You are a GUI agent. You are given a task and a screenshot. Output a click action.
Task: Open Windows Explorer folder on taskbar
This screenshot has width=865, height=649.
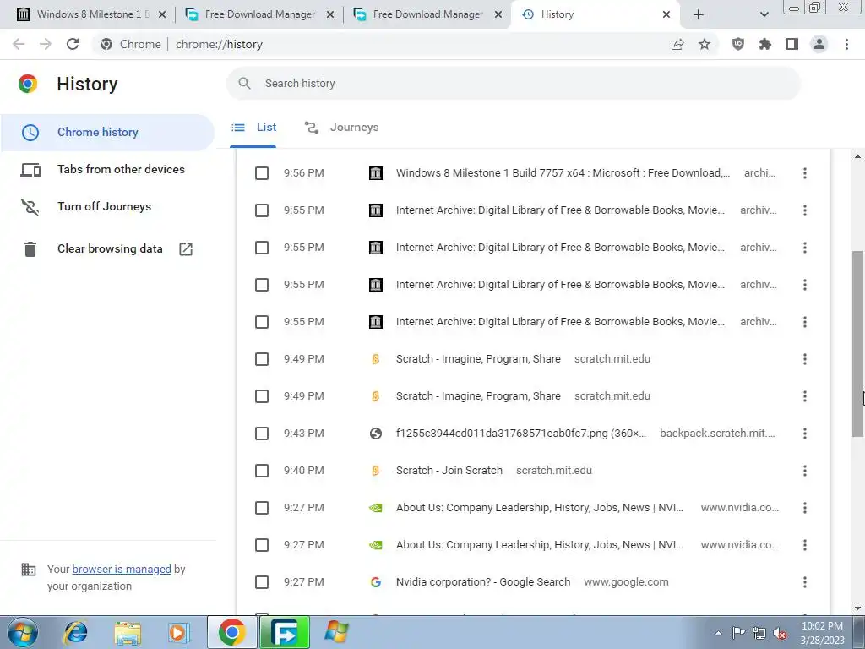coord(128,632)
